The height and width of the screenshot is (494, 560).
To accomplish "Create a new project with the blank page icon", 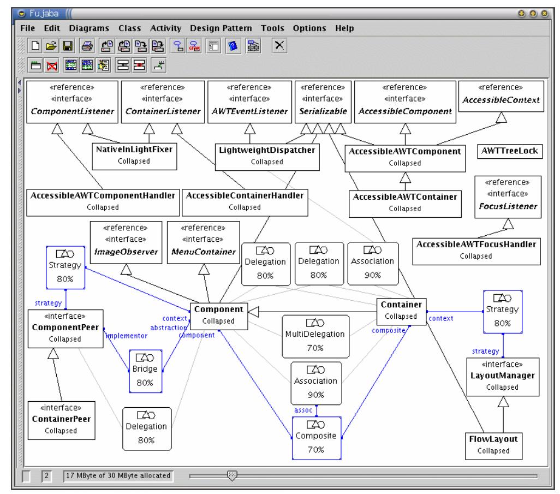I will pyautogui.click(x=35, y=46).
